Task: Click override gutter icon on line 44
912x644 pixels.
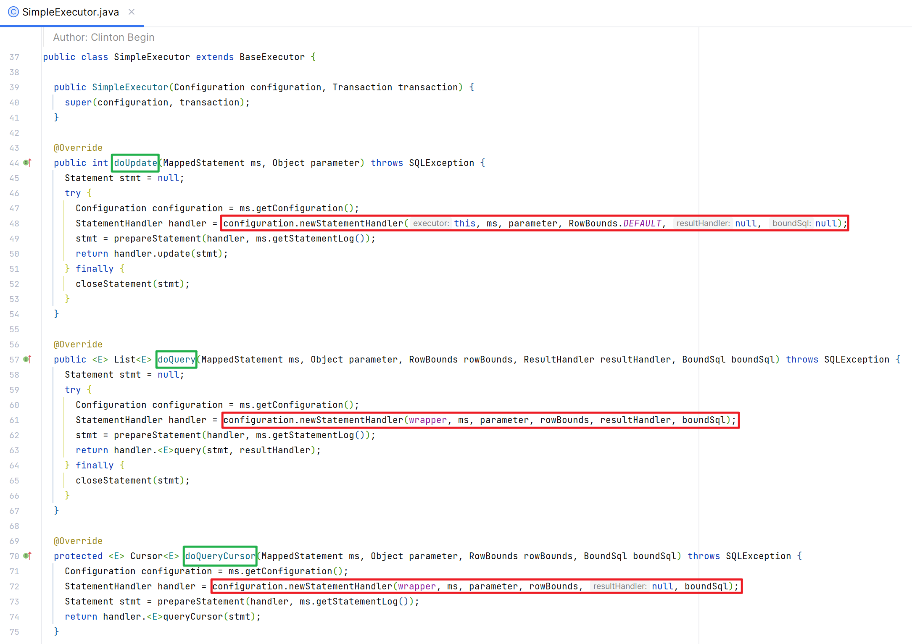Action: pos(27,163)
